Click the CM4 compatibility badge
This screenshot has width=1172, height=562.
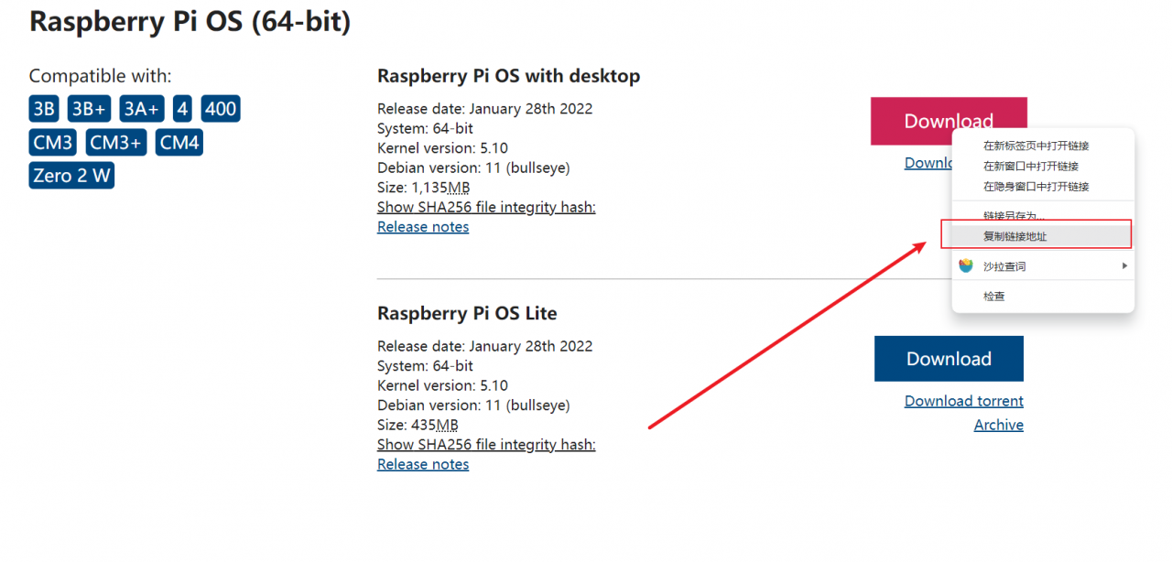179,143
